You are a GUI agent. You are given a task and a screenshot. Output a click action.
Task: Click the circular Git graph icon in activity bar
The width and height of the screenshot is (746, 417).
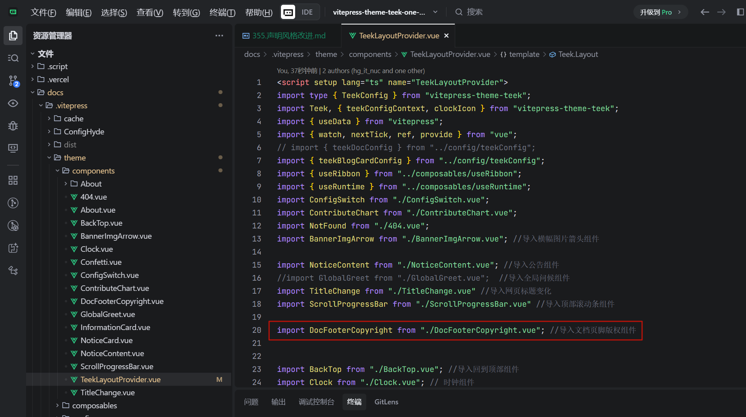click(x=13, y=203)
